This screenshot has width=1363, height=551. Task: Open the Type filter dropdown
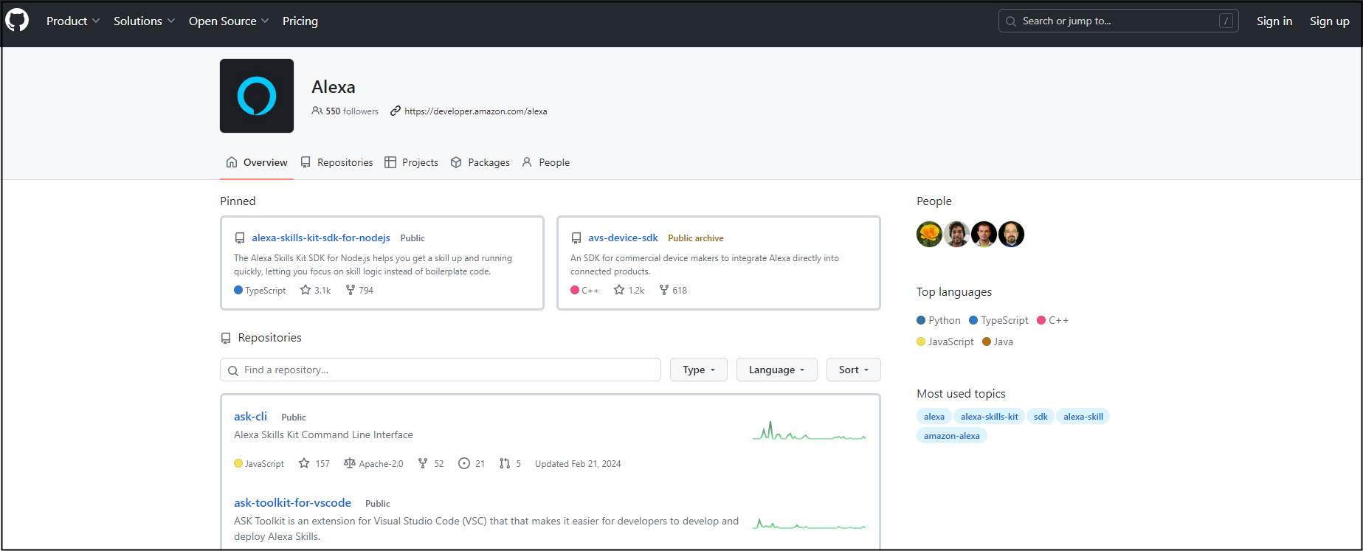(x=698, y=370)
